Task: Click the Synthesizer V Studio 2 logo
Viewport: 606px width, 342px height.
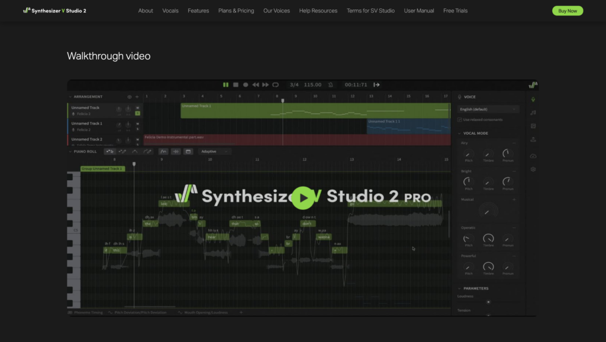Action: click(x=54, y=11)
